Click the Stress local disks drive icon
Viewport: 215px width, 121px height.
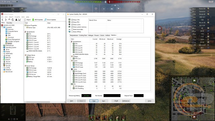70,29
